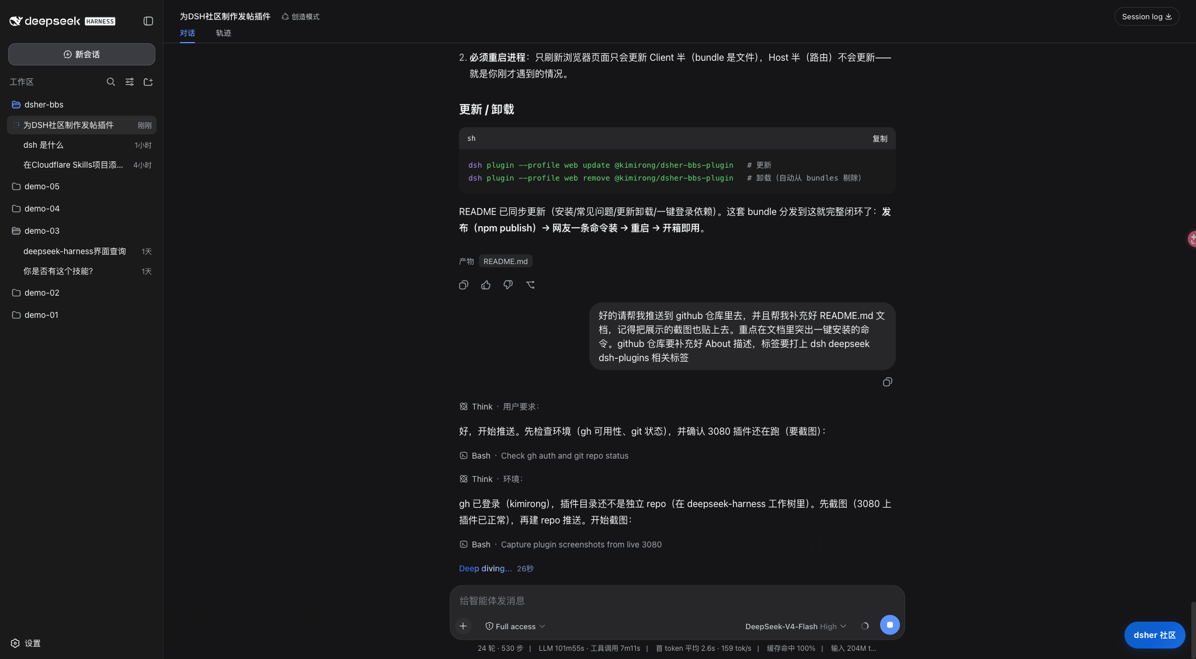The width and height of the screenshot is (1196, 659).
Task: Copy the sh code block with 复制
Action: pos(879,138)
